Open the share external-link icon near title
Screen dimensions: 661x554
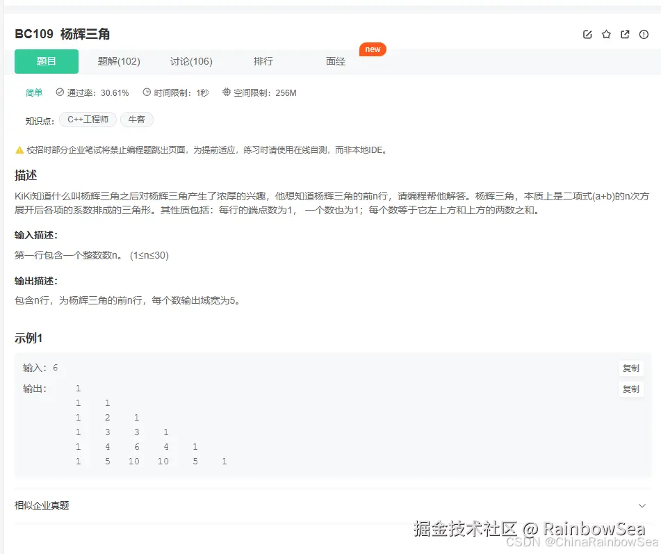pos(625,33)
